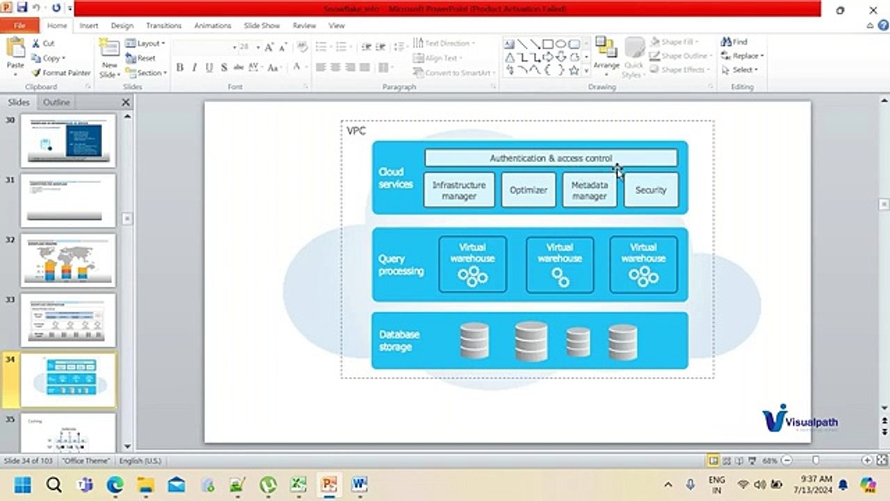
Task: Open Microsoft Edge from taskbar
Action: (115, 484)
